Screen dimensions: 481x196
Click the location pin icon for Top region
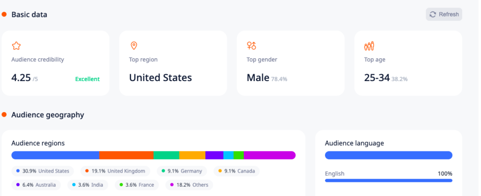point(134,46)
